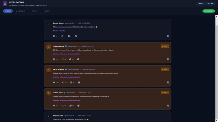Show Em Alta trending posts
Screen dimensions: 218x122
click(34, 11)
